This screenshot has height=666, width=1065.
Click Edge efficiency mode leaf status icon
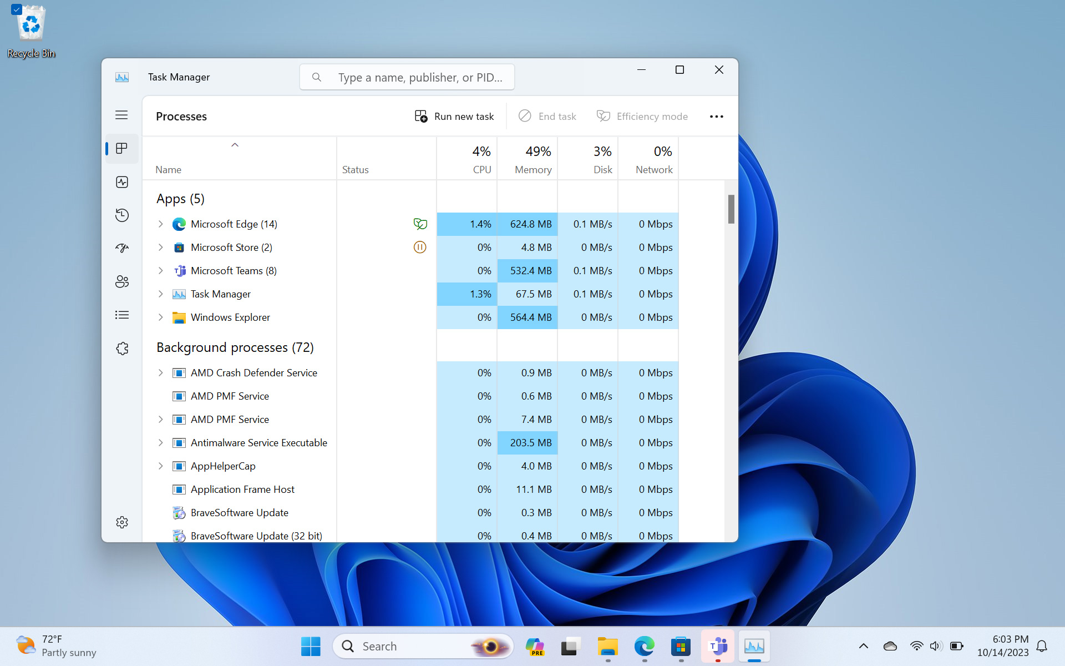pos(420,224)
